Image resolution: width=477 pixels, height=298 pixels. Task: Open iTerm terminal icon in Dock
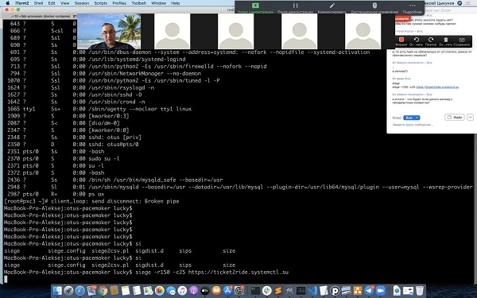pyautogui.click(x=255, y=290)
